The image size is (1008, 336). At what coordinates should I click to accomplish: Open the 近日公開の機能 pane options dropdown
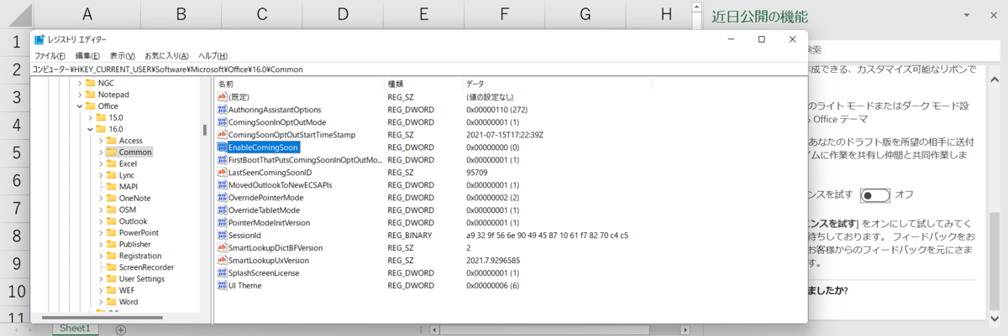pos(966,16)
